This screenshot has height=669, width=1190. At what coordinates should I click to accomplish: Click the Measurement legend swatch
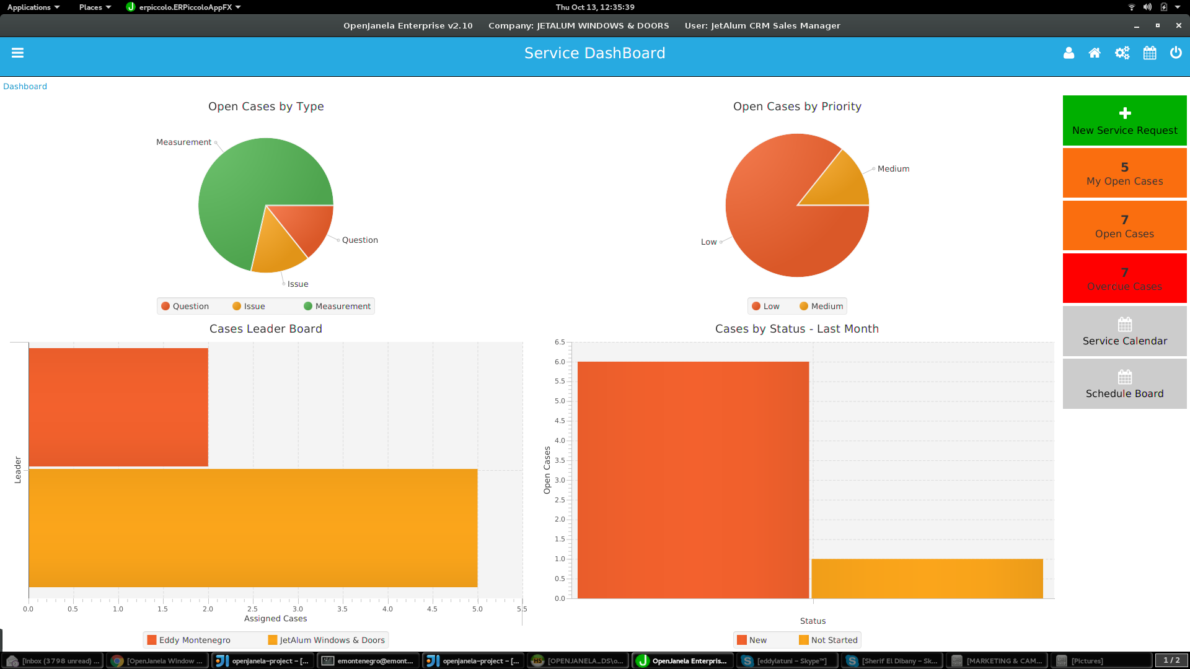pyautogui.click(x=308, y=306)
